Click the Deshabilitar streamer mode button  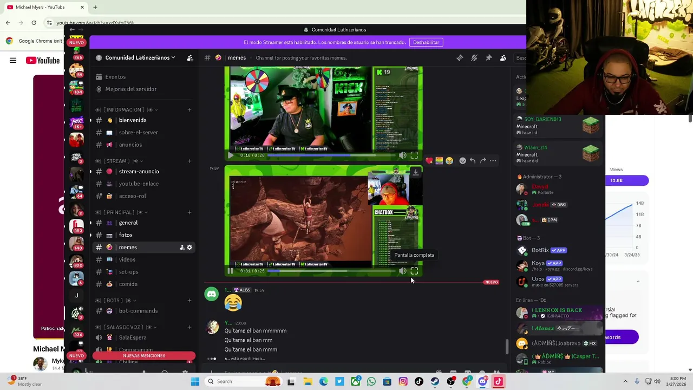[x=426, y=42]
